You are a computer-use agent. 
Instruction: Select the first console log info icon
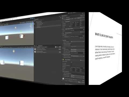pyautogui.click(x=35, y=49)
